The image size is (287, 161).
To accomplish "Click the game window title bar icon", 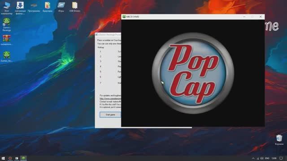I will pos(124,17).
